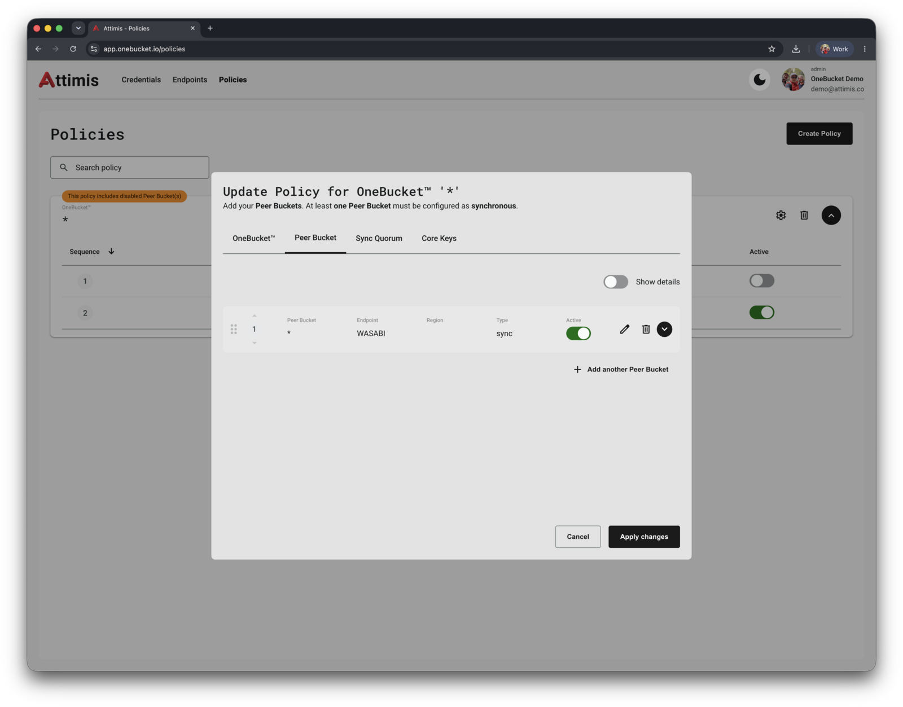Toggle Active switch for sequence 1 row
The image size is (903, 707).
(x=761, y=280)
